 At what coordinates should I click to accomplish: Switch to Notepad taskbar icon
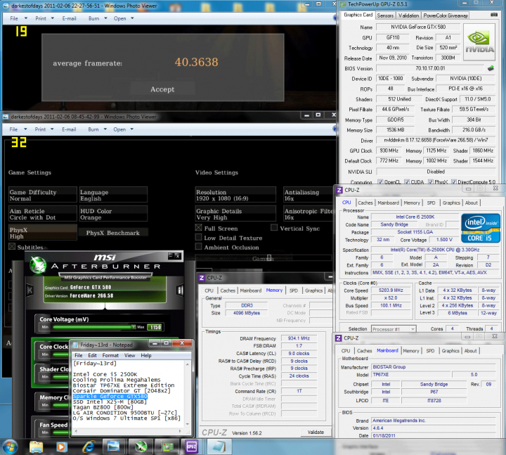(x=219, y=447)
